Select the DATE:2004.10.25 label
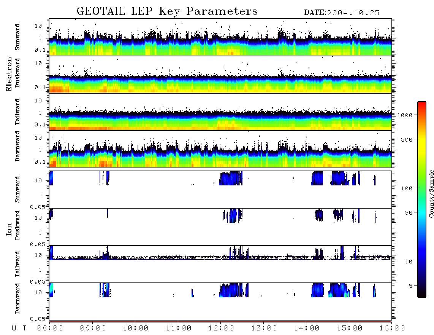The height and width of the screenshot is (335, 434). (x=342, y=13)
